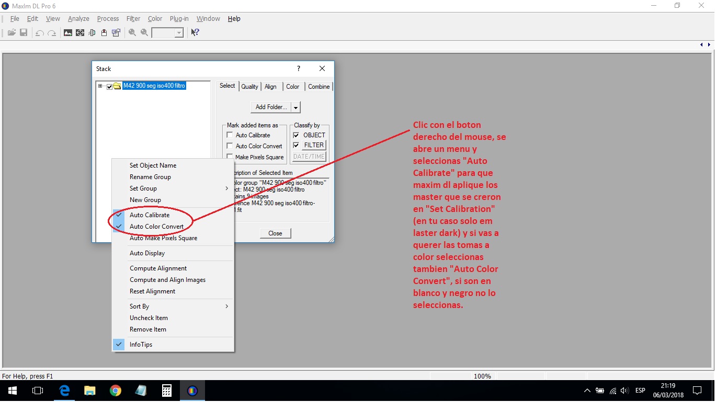Open the Action Center notifications icon
716x402 pixels.
(697, 391)
